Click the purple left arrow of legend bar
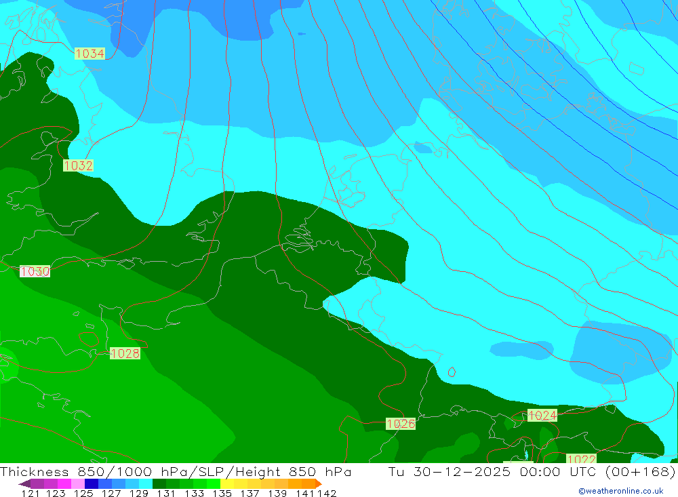The width and height of the screenshot is (678, 497). tap(24, 483)
